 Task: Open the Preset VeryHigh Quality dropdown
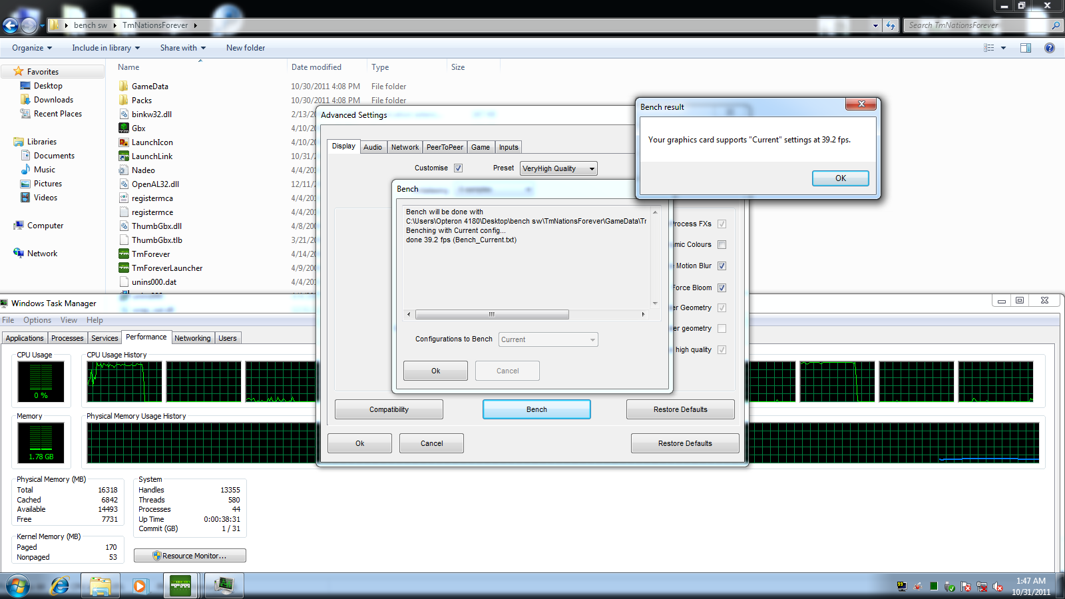(x=558, y=168)
